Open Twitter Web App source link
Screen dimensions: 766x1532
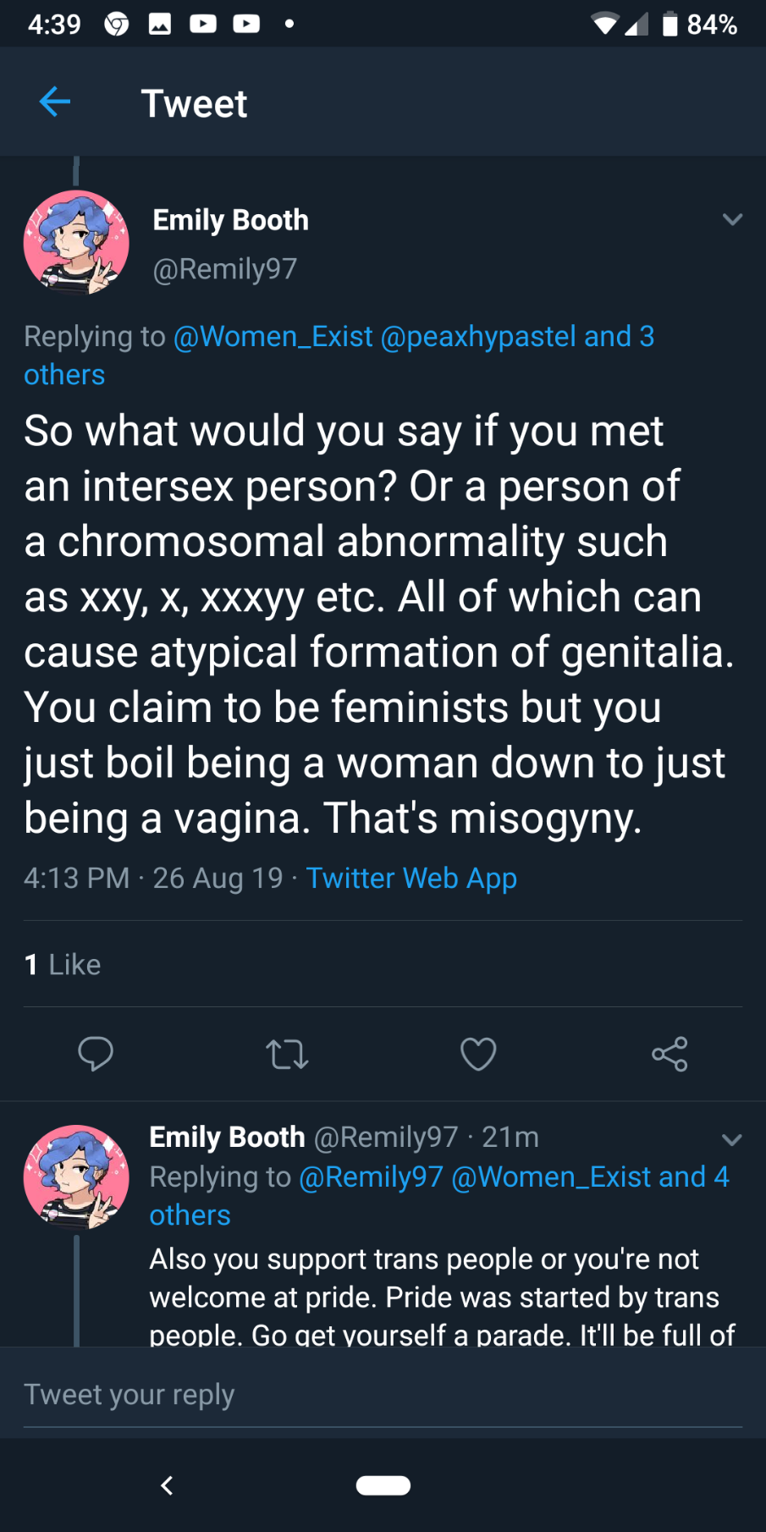pyautogui.click(x=411, y=878)
